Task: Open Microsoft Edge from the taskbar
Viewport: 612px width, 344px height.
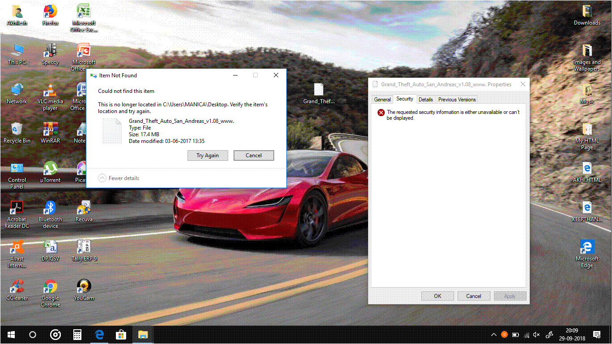Action: click(x=99, y=335)
